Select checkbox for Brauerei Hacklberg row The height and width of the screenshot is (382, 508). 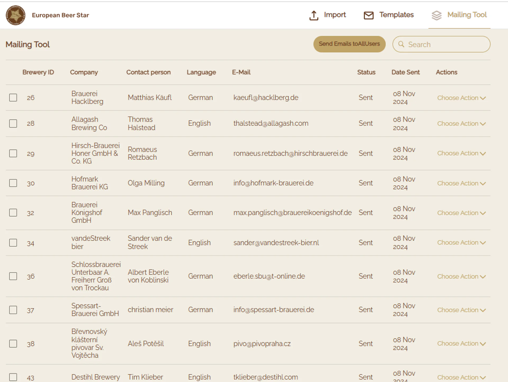13,98
